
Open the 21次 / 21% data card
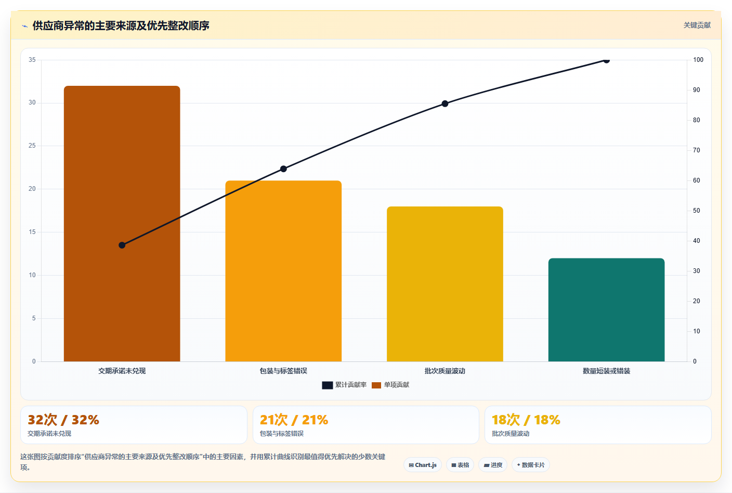tap(366, 425)
